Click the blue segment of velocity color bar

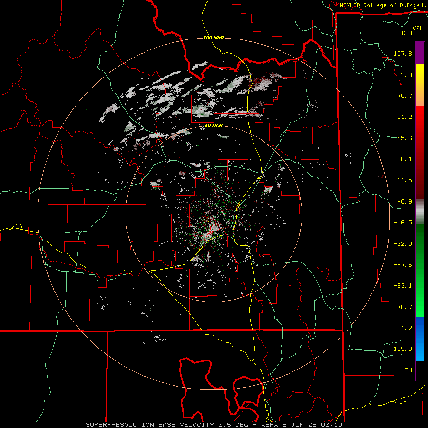click(x=420, y=339)
